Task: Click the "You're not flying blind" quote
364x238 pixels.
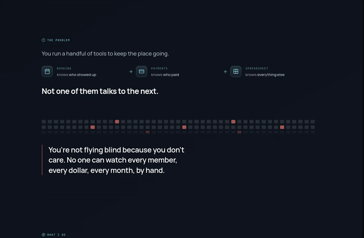Action: (116, 160)
